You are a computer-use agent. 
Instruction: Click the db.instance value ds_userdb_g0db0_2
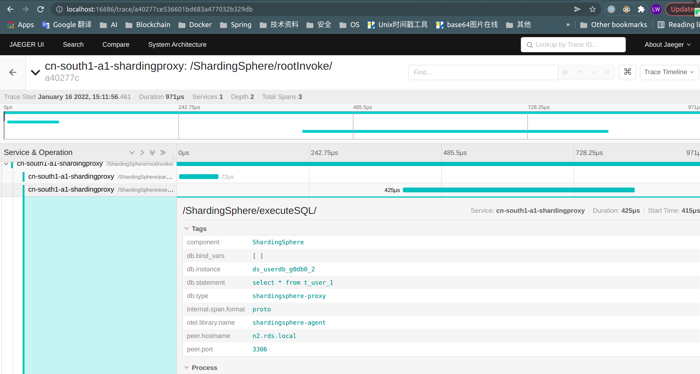284,269
